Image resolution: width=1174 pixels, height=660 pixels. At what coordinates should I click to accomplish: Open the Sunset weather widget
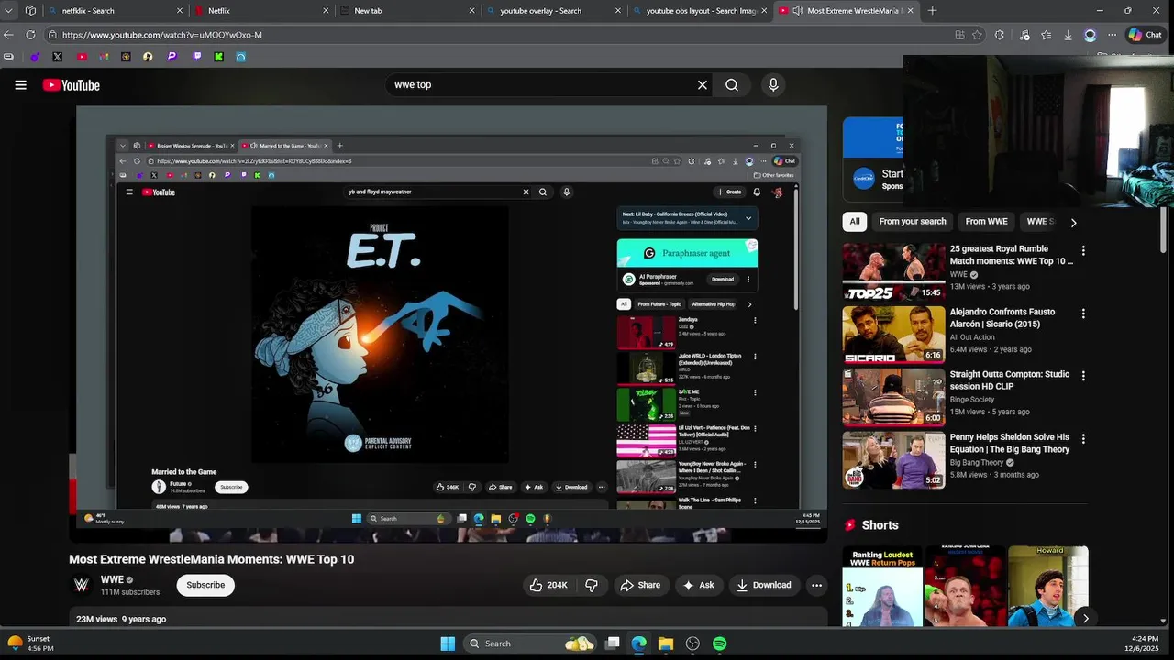pos(31,643)
